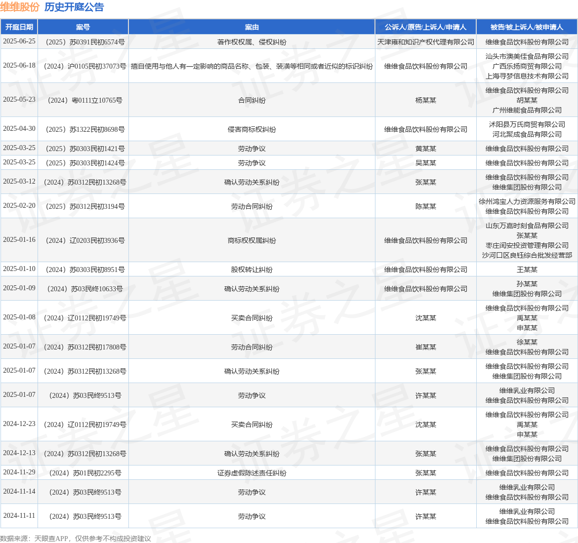Select the 案号 column header
Viewport: 578px width, 543px height.
[83, 27]
